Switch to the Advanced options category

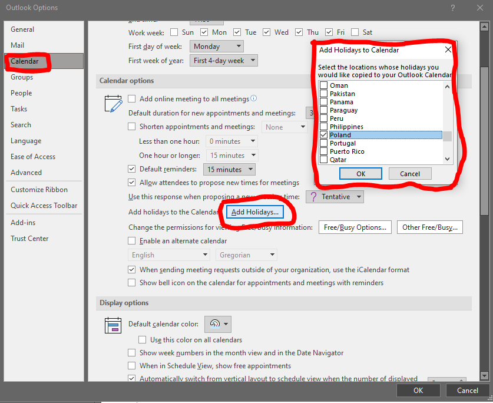[26, 173]
